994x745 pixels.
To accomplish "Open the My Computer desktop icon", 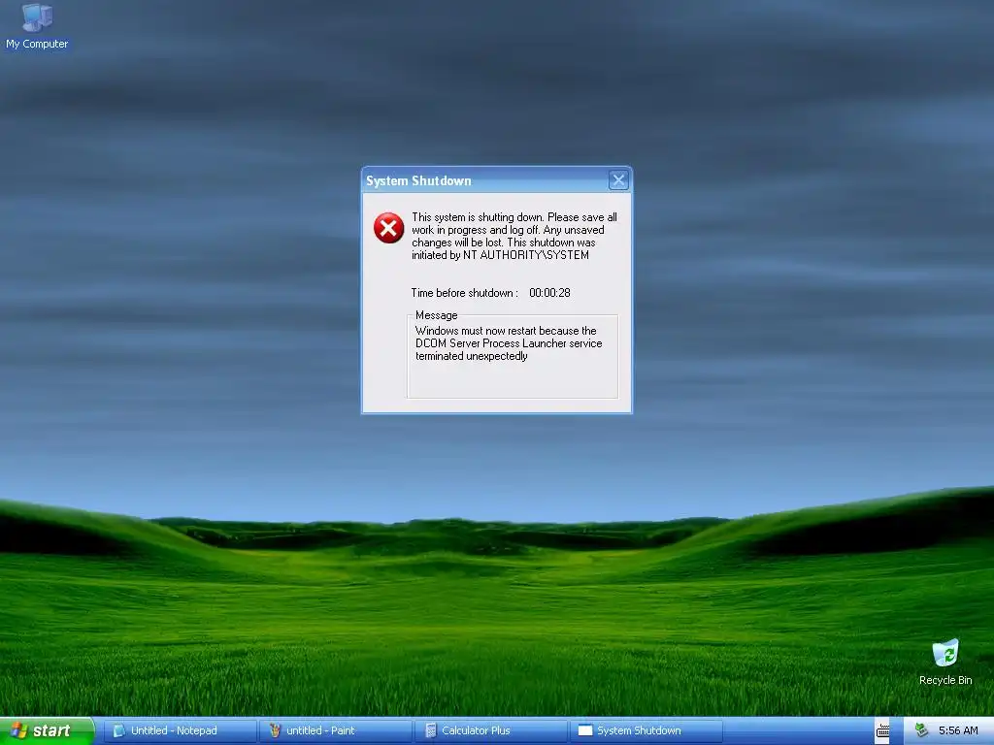I will click(37, 26).
